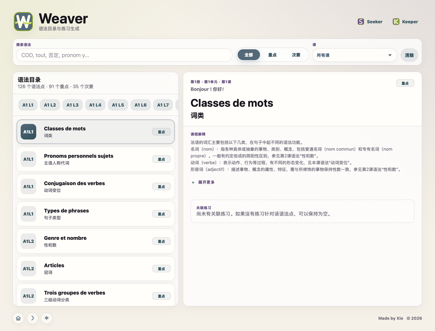The height and width of the screenshot is (331, 435).
Task: Filter by A1 L1 lesson chip
Action: (x=28, y=105)
